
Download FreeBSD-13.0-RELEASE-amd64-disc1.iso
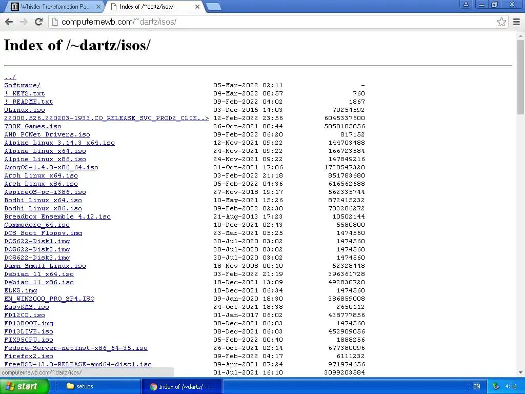click(78, 364)
